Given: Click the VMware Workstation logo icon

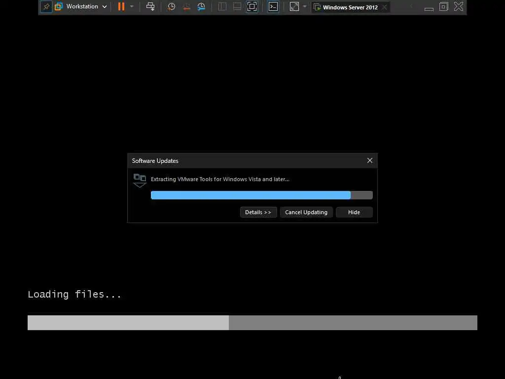Looking at the screenshot, I should [x=59, y=6].
